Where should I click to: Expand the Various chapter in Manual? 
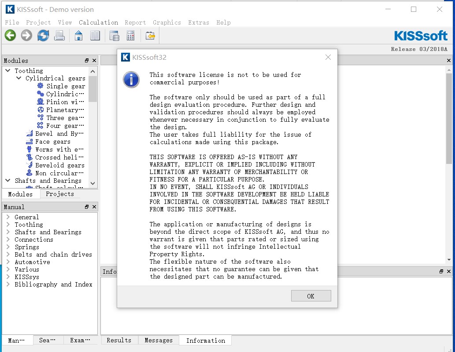click(x=8, y=269)
